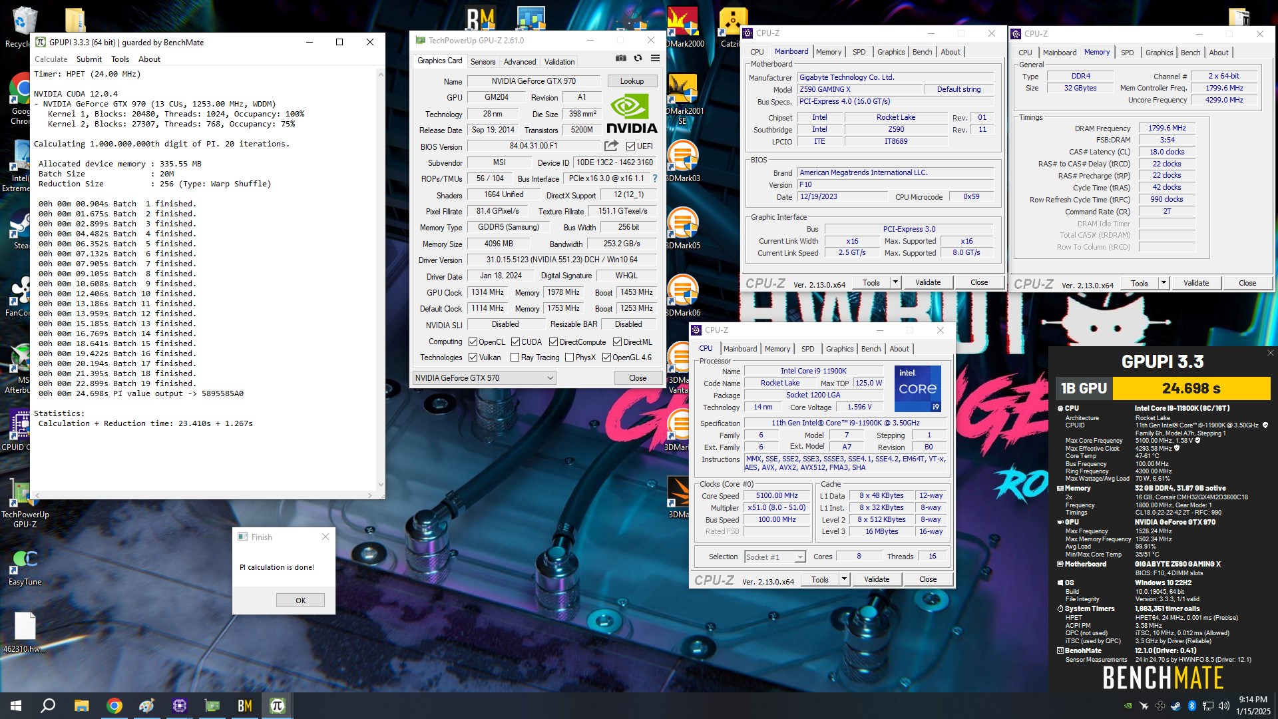
Task: Toggle PhysX checkbox
Action: click(x=569, y=358)
